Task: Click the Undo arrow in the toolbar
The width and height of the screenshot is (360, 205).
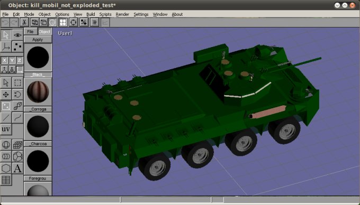Action: pos(5,22)
